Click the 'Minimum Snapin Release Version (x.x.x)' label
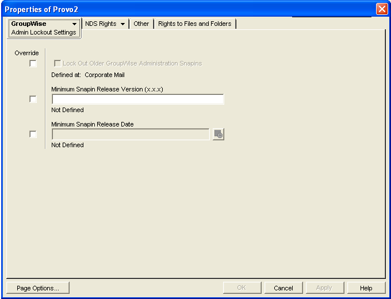 [107, 89]
